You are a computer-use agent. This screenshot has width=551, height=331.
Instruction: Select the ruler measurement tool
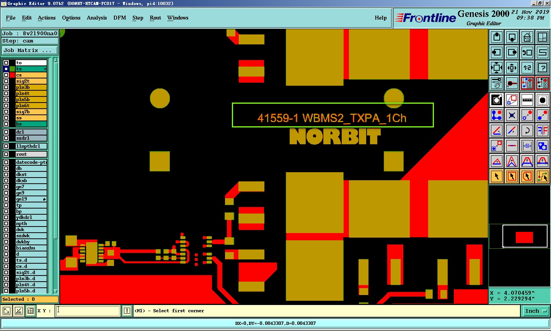(x=527, y=100)
